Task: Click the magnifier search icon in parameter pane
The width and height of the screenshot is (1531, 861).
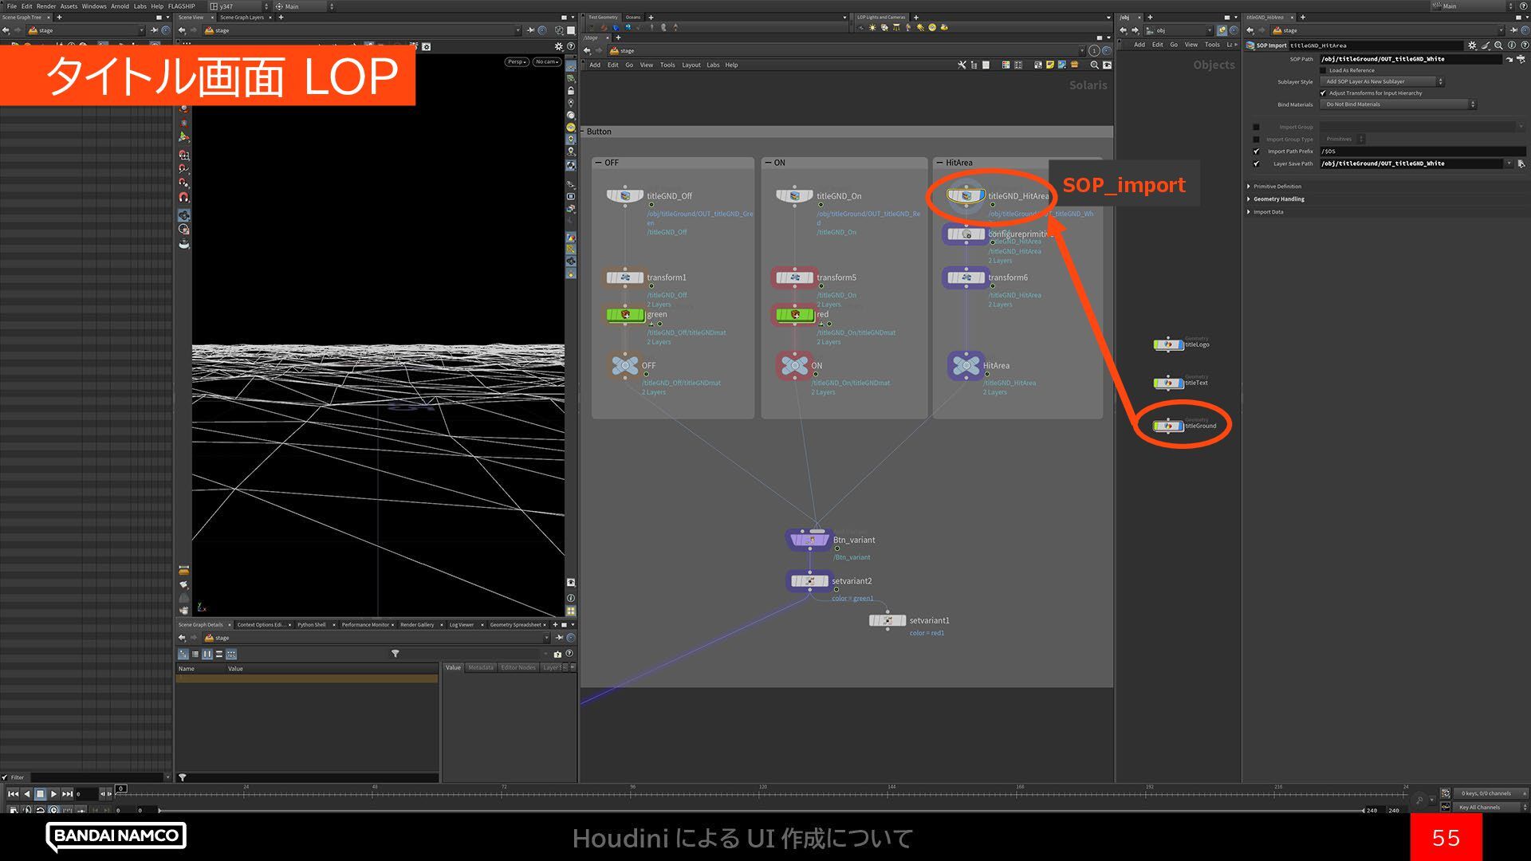Action: click(x=1498, y=45)
